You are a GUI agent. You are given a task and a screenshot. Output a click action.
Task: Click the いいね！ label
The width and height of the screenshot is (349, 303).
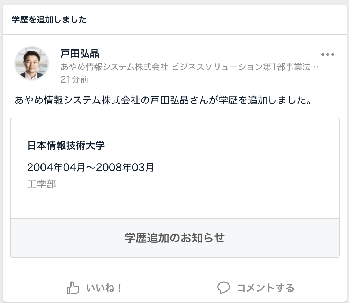tap(104, 288)
